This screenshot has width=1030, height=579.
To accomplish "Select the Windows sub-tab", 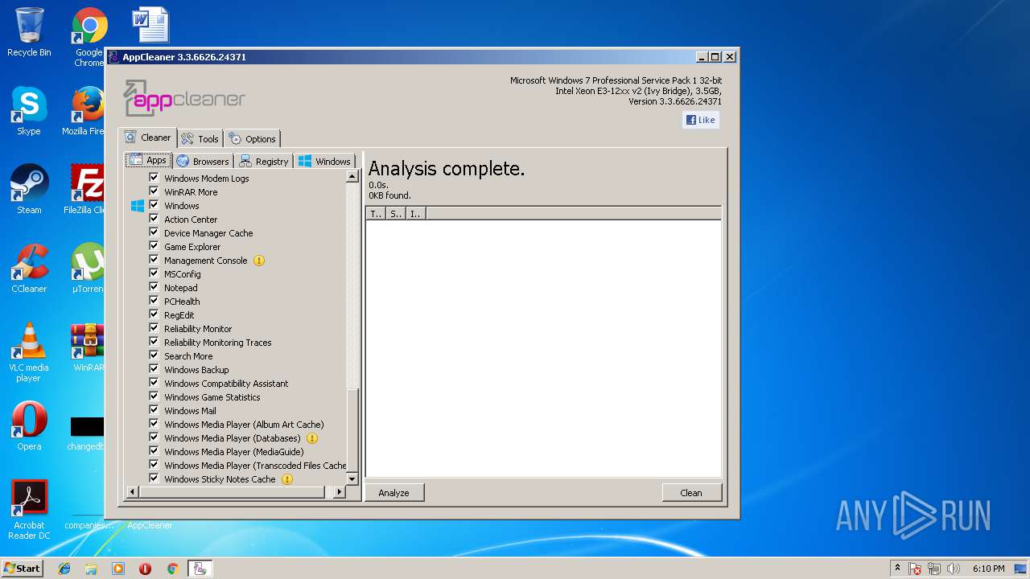I will coord(325,161).
